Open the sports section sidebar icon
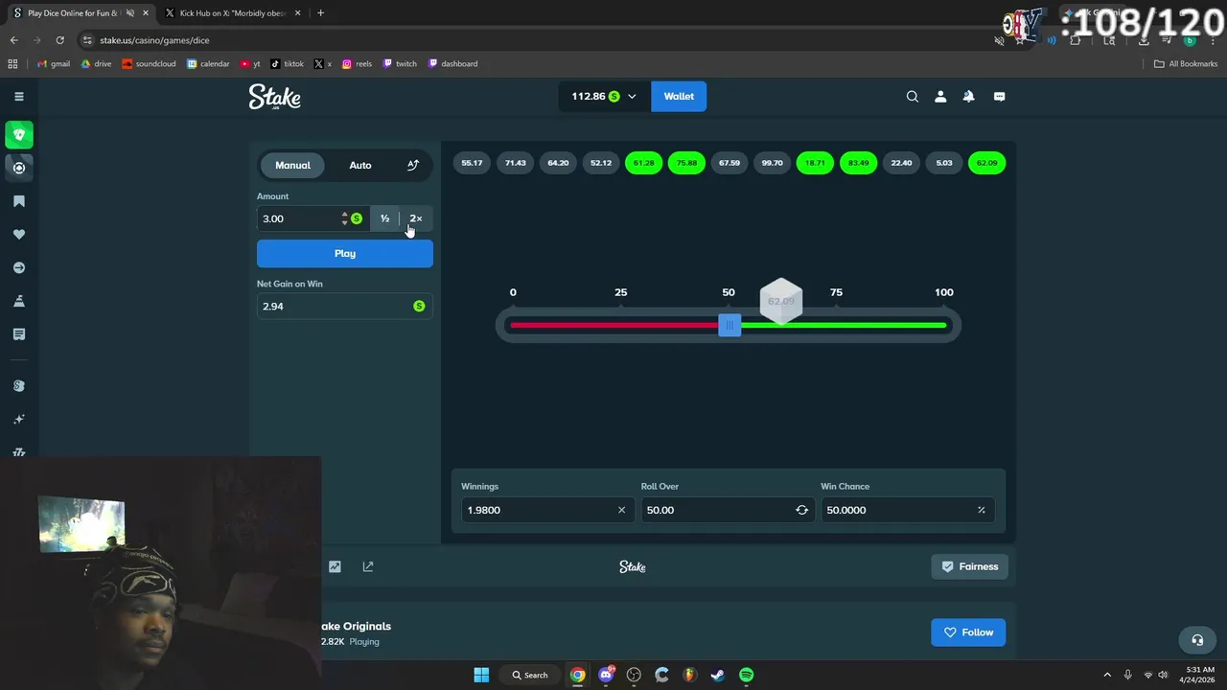The width and height of the screenshot is (1227, 690). point(18,168)
